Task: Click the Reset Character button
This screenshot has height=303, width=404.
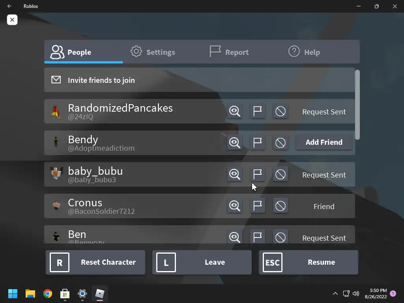Action: pos(95,262)
